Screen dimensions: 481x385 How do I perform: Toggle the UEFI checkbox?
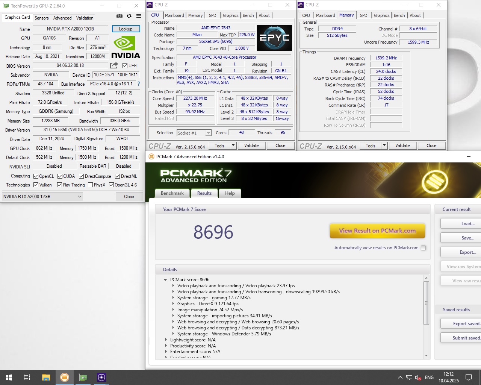pyautogui.click(x=125, y=65)
